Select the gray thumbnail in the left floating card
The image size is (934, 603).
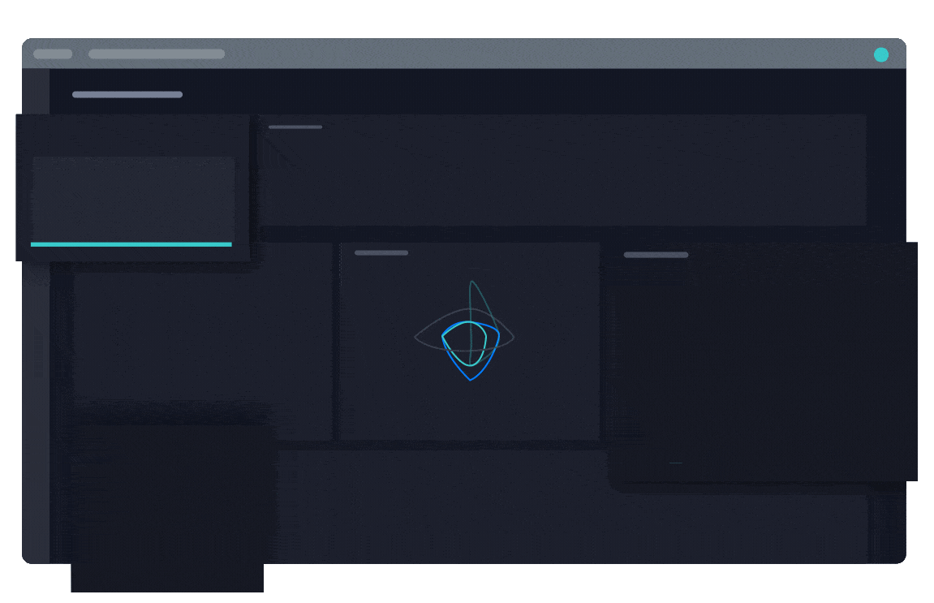pyautogui.click(x=133, y=199)
